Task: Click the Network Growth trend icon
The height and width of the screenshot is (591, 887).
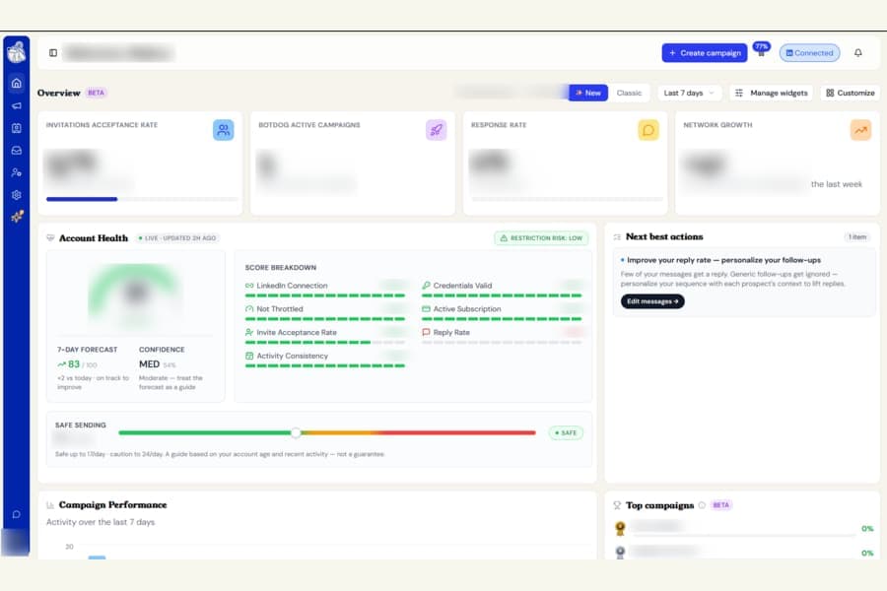Action: pyautogui.click(x=860, y=130)
